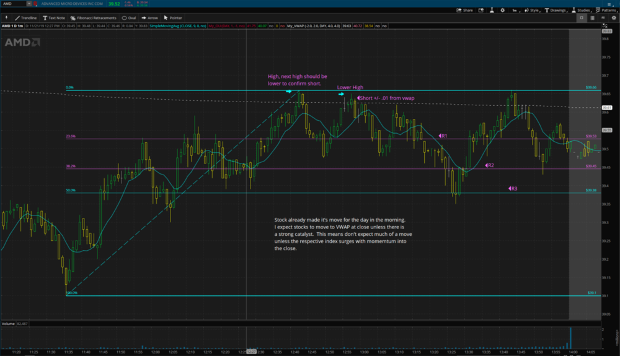The height and width of the screenshot is (356, 620).
Task: Share the AMD chart
Action: point(465,10)
